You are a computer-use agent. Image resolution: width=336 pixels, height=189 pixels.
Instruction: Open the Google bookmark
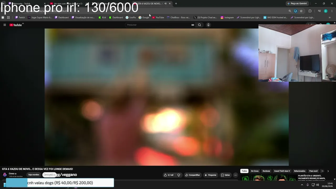(144, 18)
